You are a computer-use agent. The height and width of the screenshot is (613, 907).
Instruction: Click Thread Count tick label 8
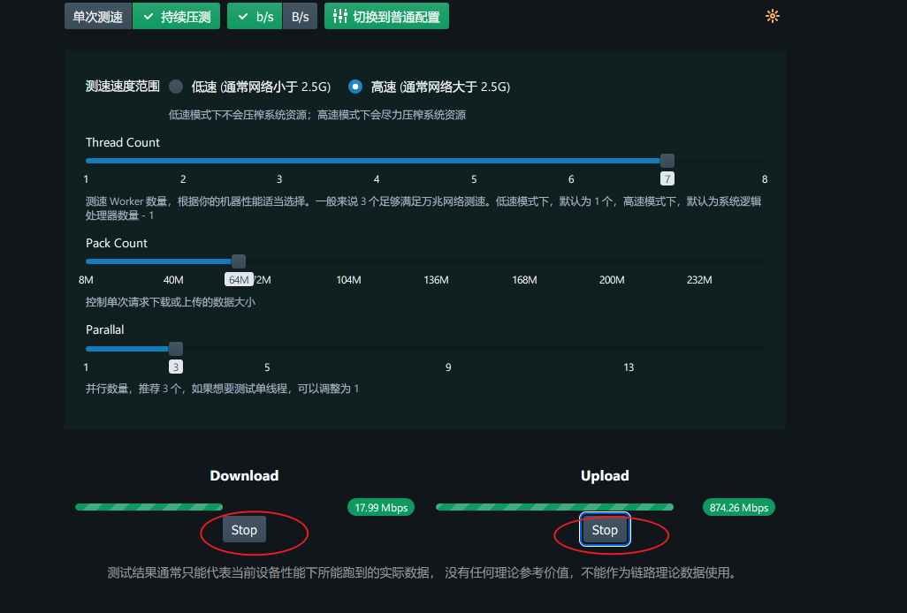[765, 179]
